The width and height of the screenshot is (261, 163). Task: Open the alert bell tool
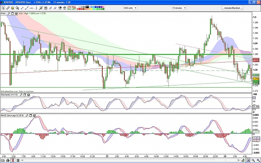pos(13,8)
